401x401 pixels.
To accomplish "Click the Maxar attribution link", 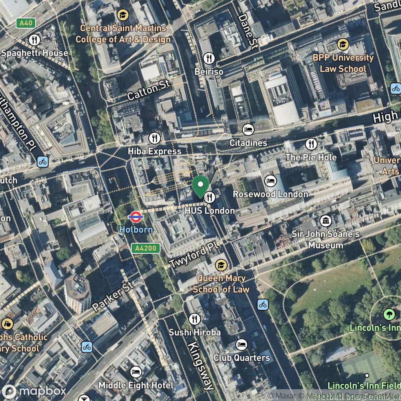I will 281,396.
